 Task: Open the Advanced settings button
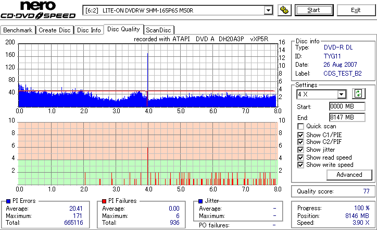(x=349, y=175)
